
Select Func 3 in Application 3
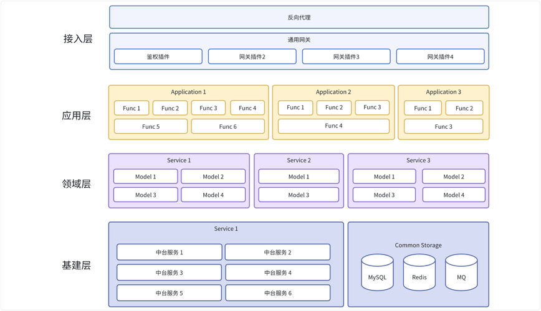[x=443, y=126]
